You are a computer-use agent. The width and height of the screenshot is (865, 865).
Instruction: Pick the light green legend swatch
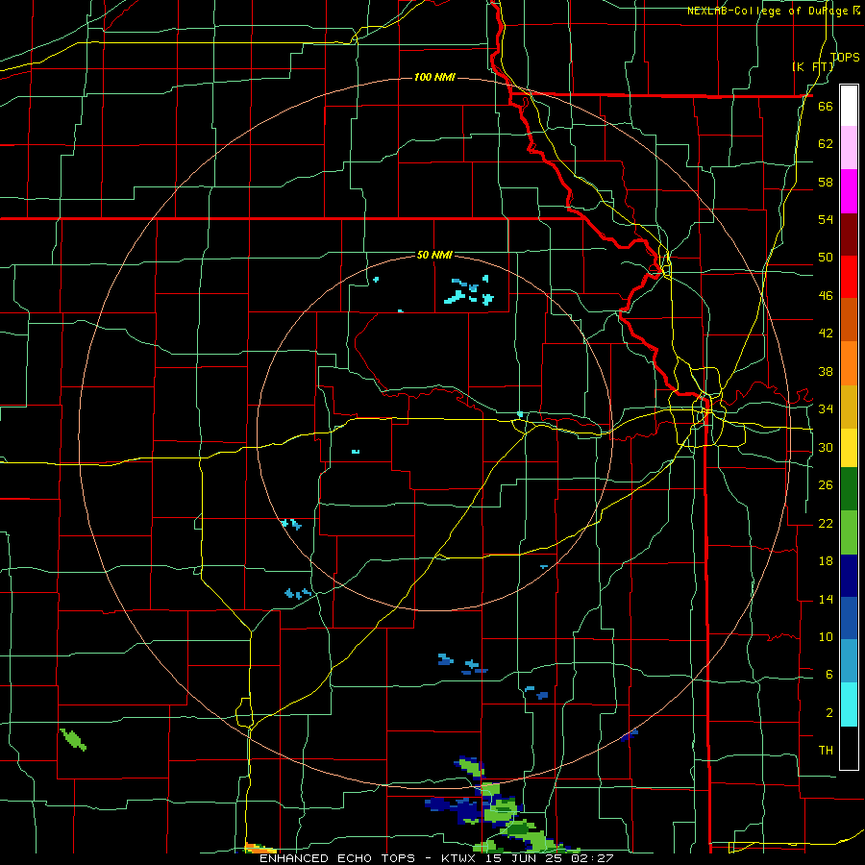(x=849, y=532)
